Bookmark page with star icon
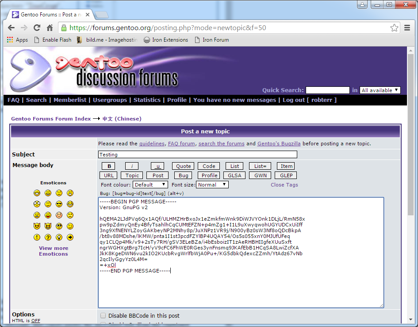 394,28
